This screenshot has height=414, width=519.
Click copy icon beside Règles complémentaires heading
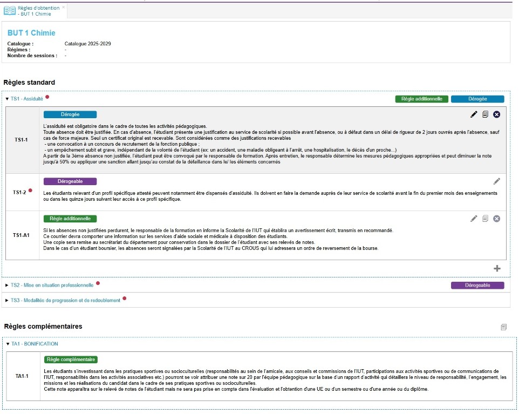click(x=503, y=327)
